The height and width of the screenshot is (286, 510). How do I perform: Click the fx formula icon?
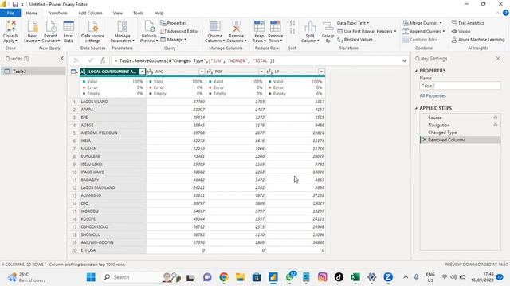click(x=103, y=60)
